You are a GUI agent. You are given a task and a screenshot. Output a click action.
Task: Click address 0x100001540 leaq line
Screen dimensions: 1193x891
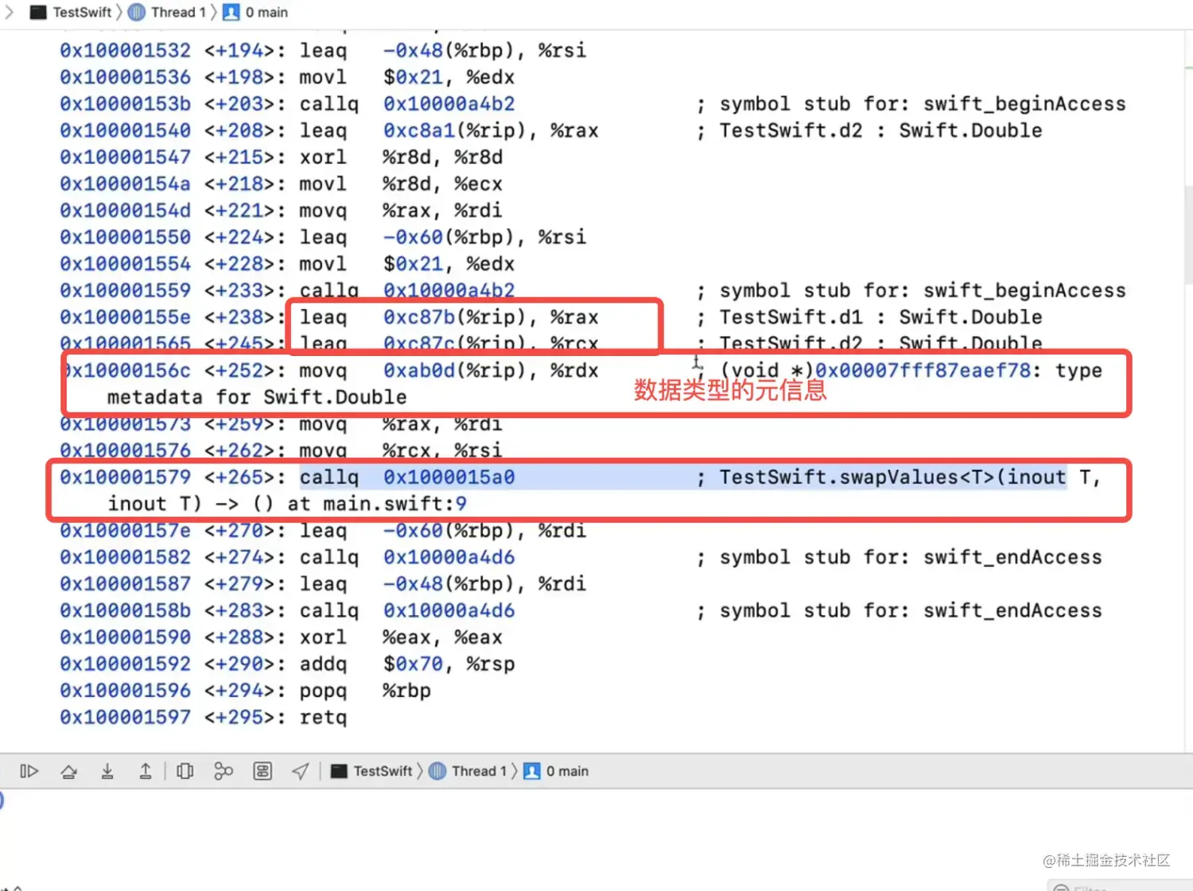click(x=550, y=131)
